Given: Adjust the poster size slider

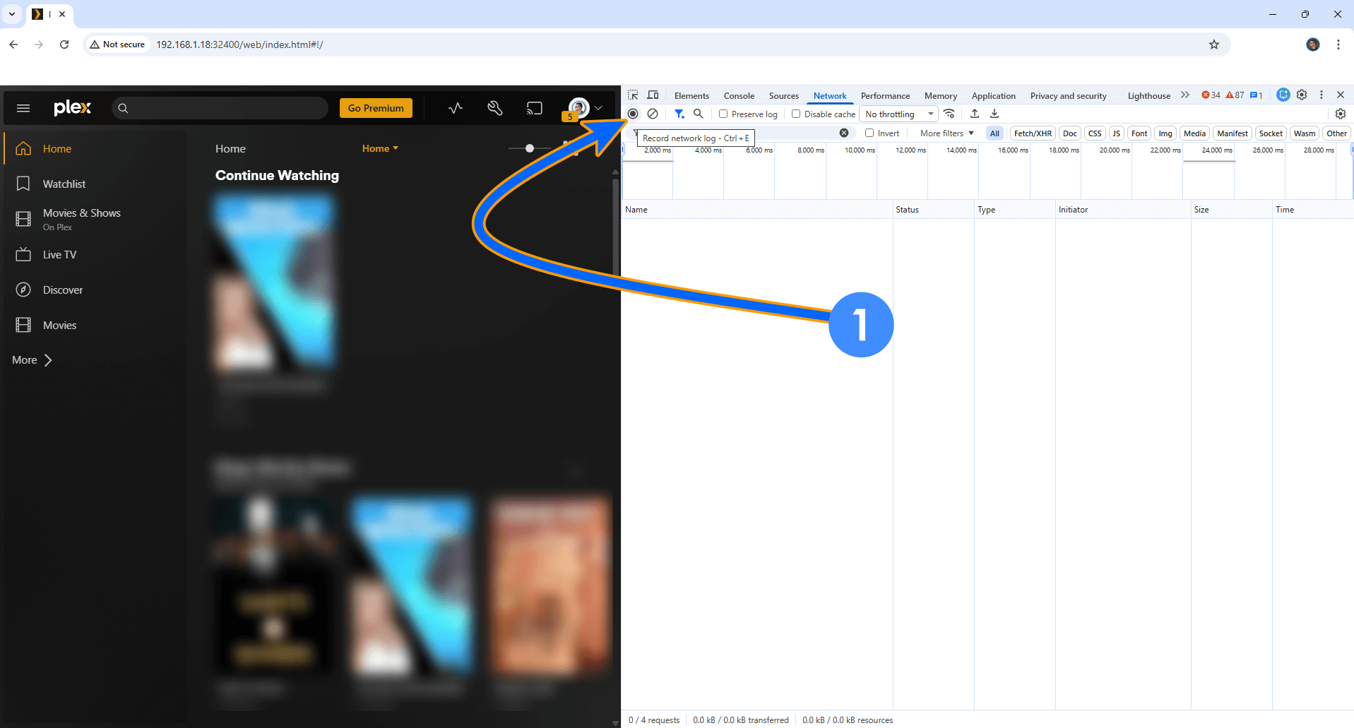Looking at the screenshot, I should (530, 148).
